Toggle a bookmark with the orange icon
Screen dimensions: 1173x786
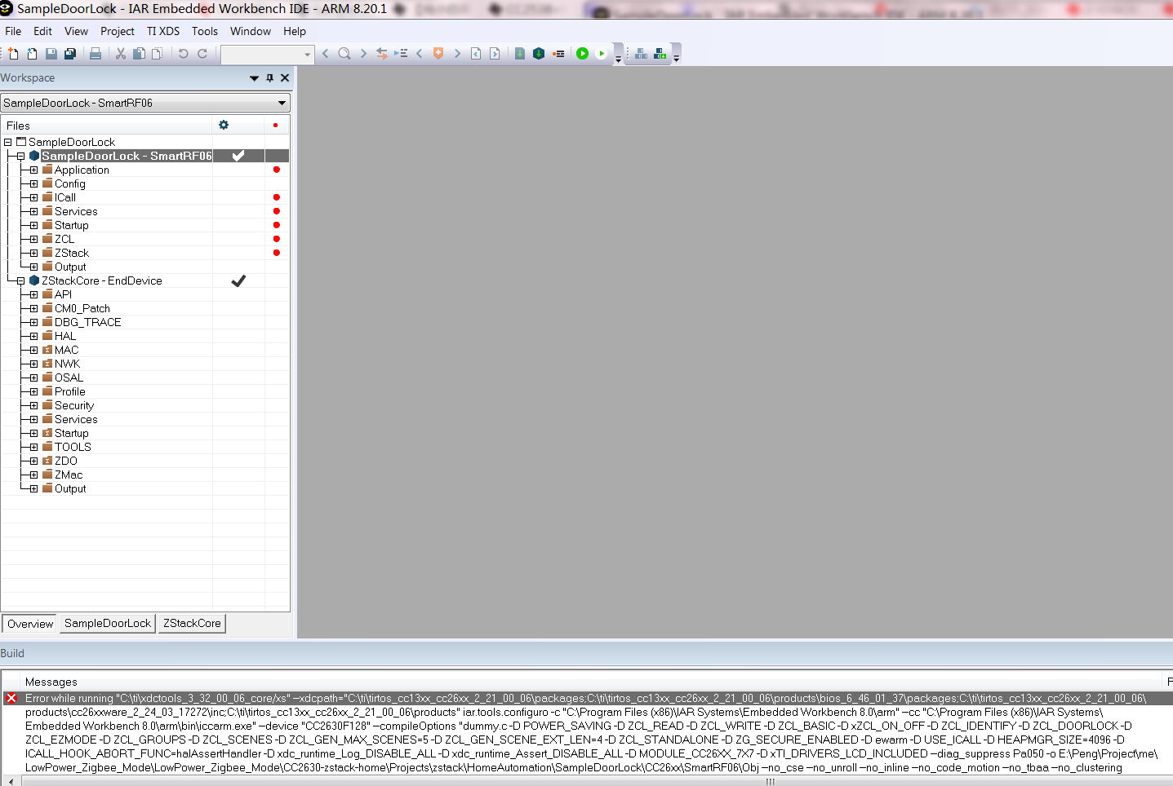click(x=438, y=54)
